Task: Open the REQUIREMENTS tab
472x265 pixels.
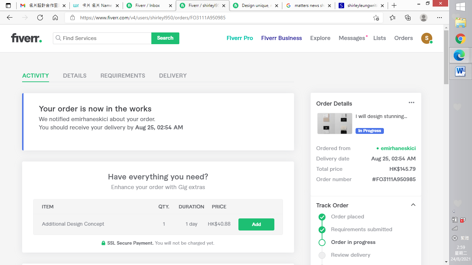Action: [x=123, y=76]
